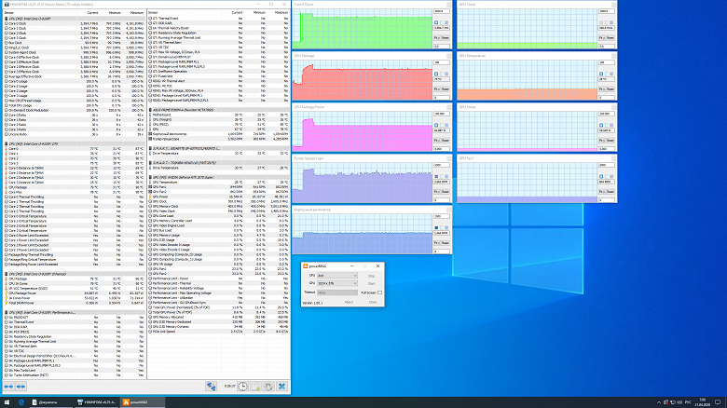Click the minimum value field in CPU Package Power graph
727x408 pixels.
[x=442, y=149]
